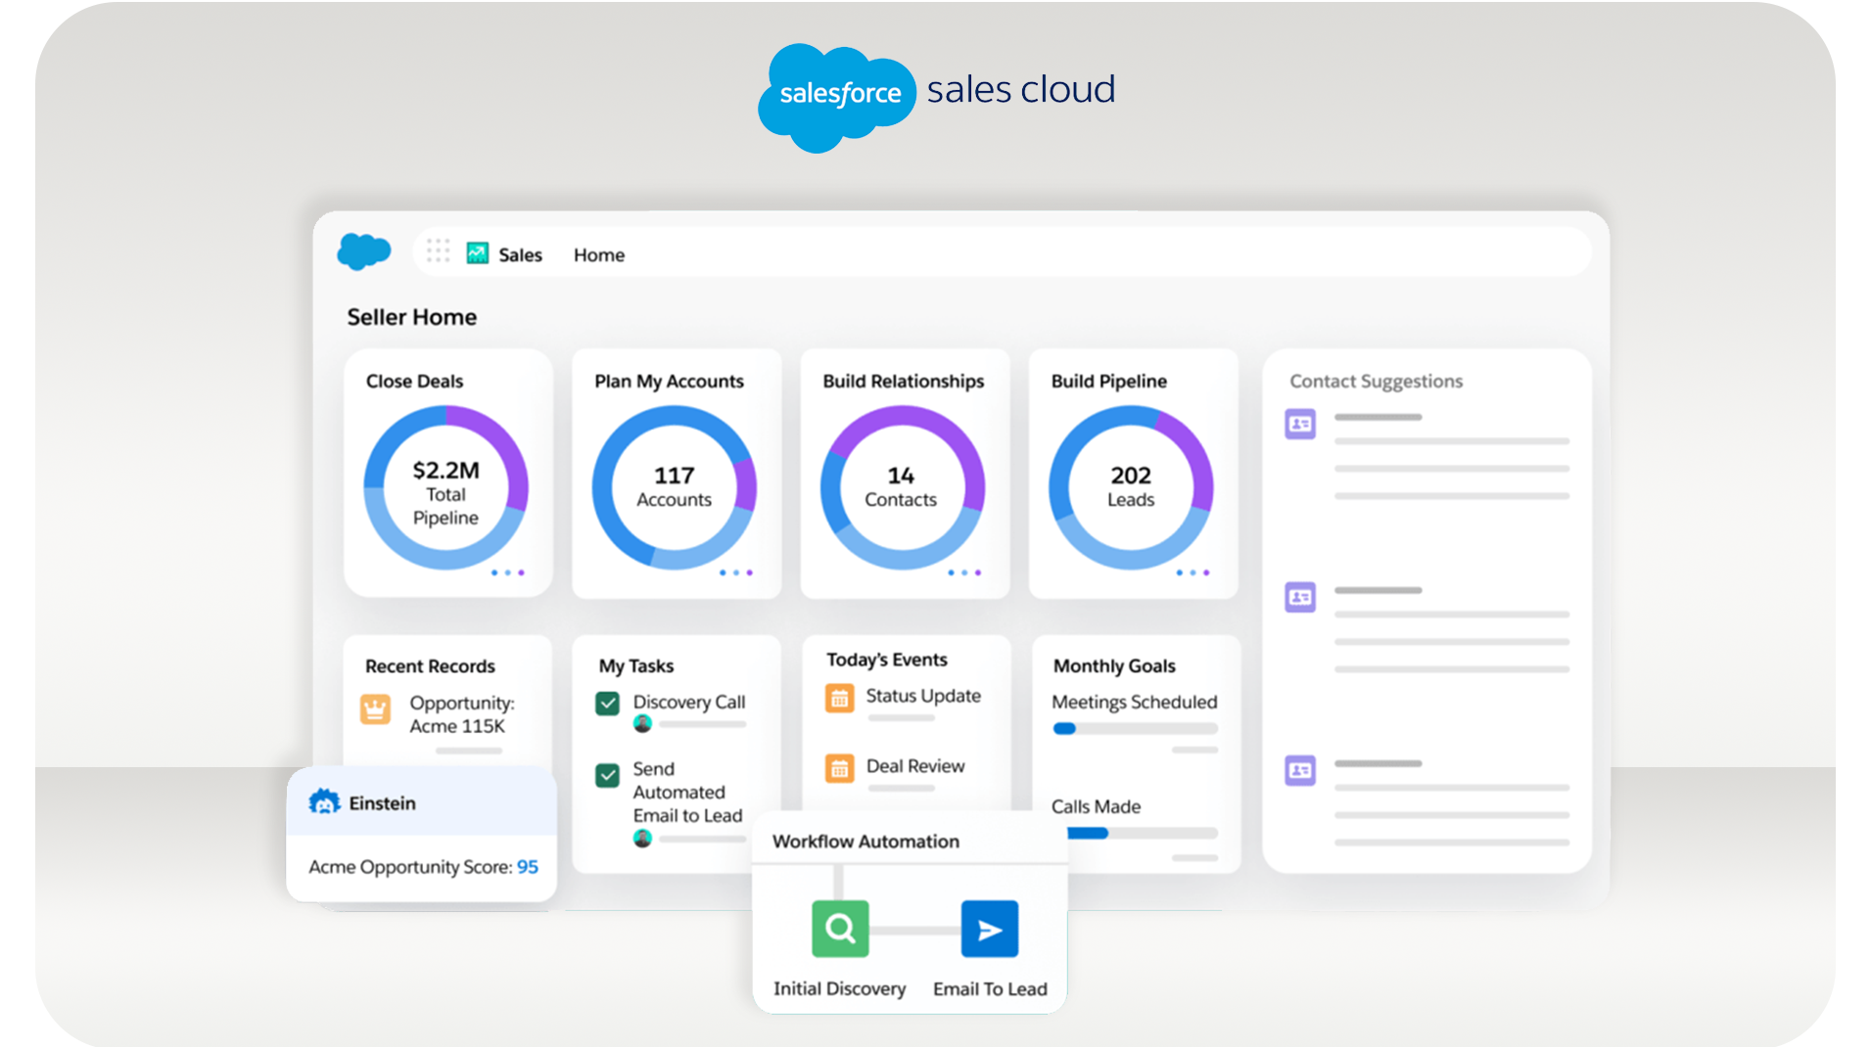1871x1047 pixels.
Task: Click the Calls Made progress bar
Action: tap(1142, 834)
